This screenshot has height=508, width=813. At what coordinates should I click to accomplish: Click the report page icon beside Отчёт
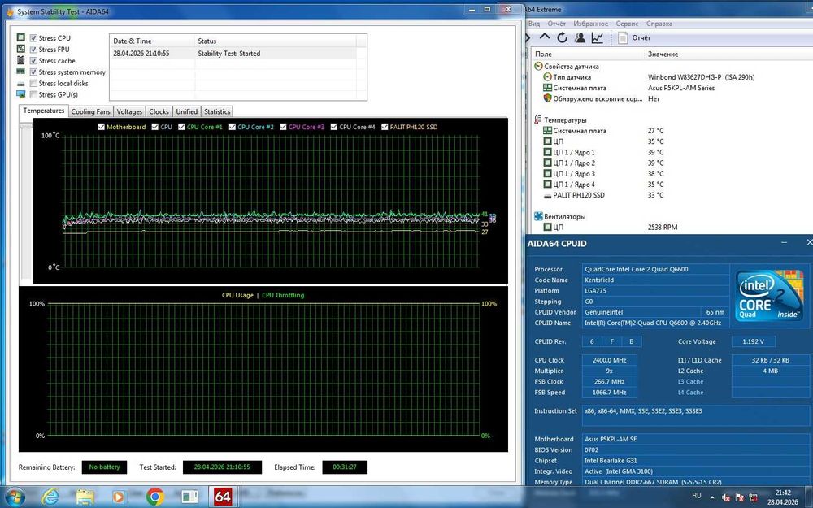pos(624,37)
